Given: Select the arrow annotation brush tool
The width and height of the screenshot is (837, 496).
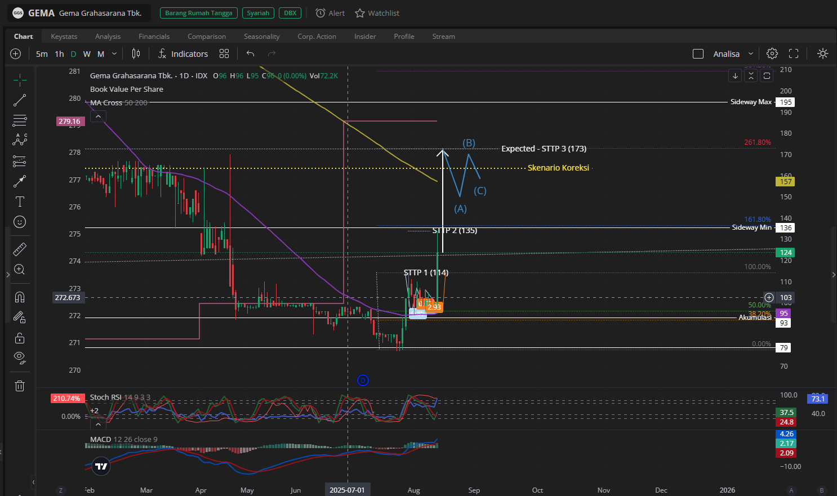Looking at the screenshot, I should point(20,181).
